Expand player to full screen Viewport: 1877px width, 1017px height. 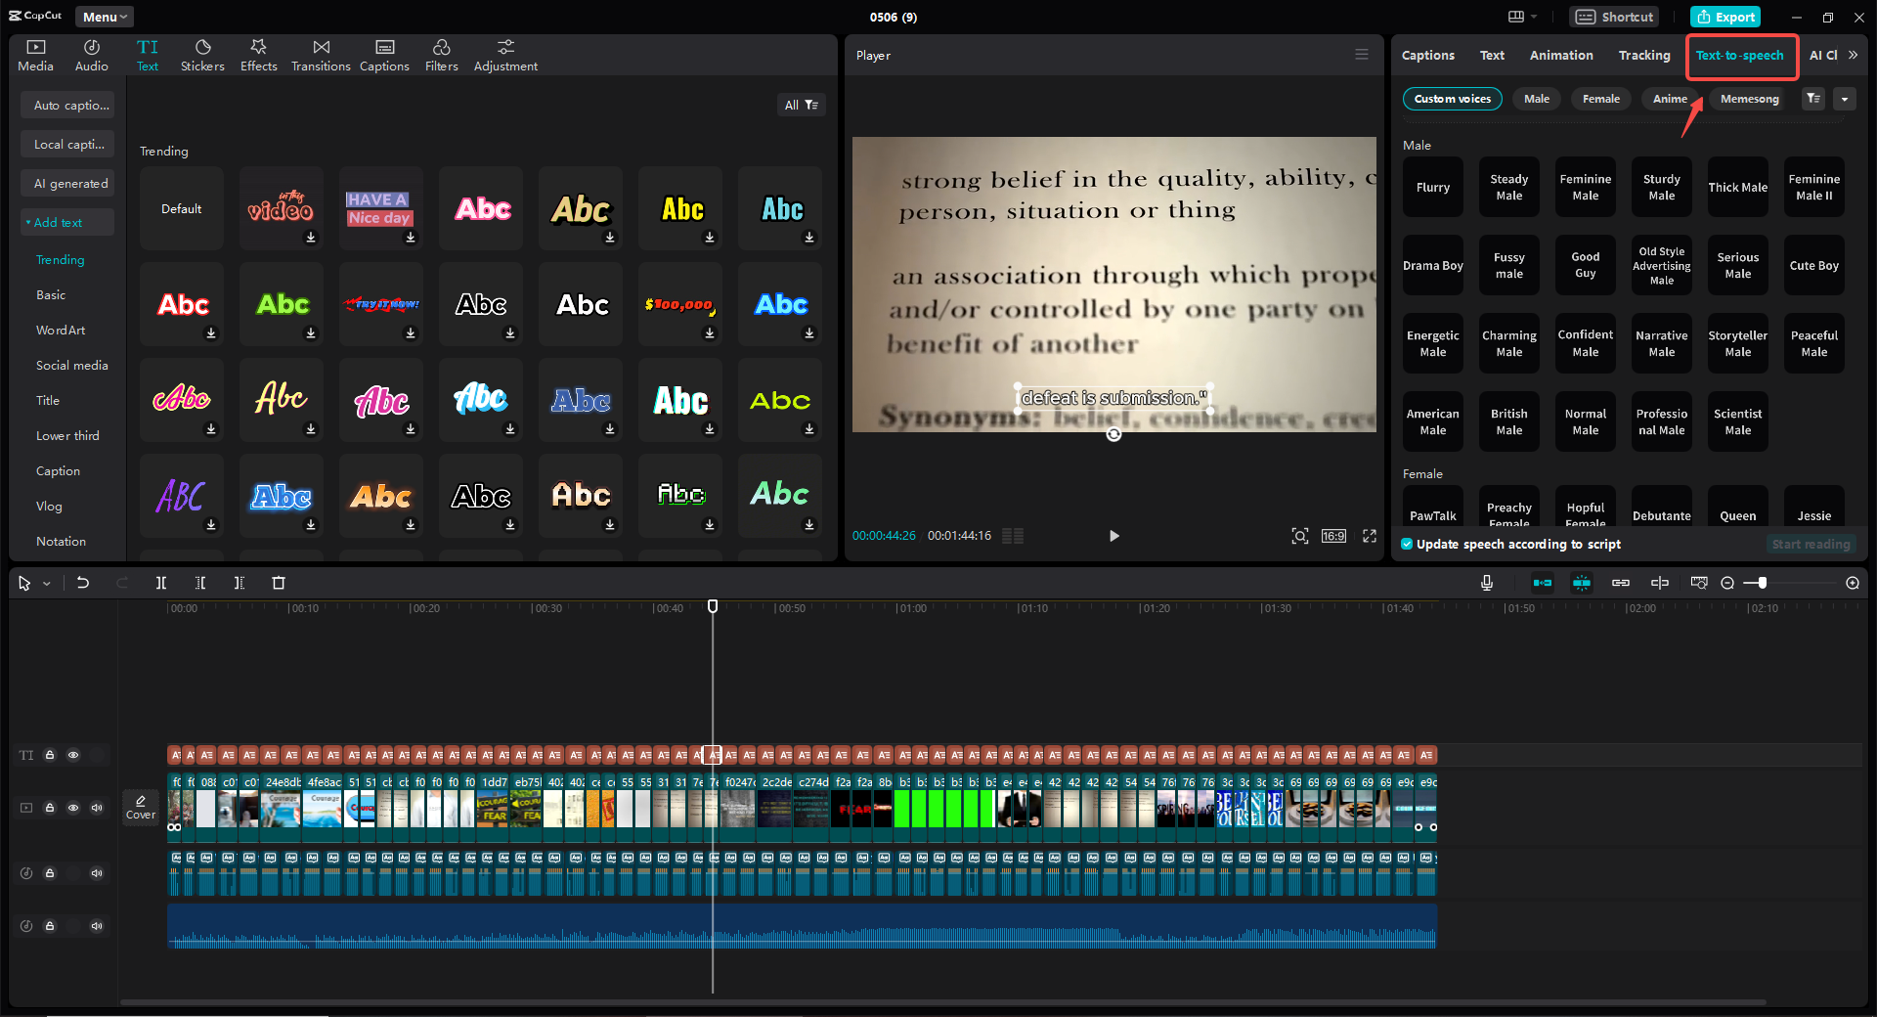click(x=1370, y=536)
